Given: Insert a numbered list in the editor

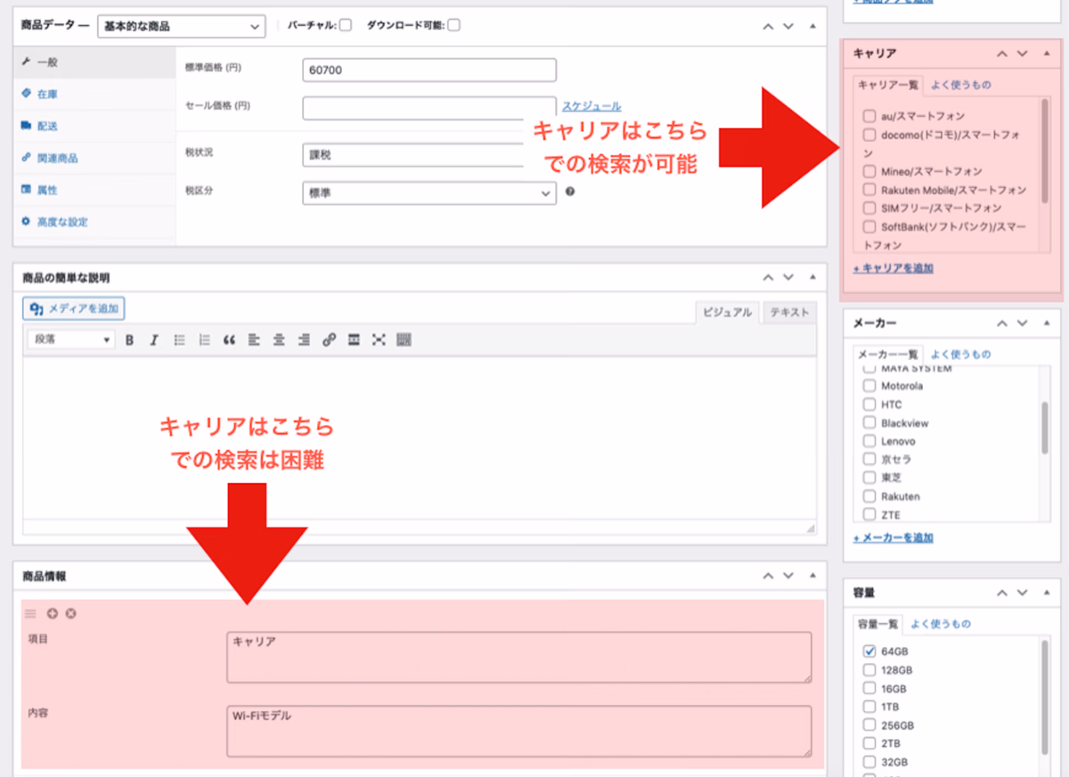Looking at the screenshot, I should click(204, 339).
